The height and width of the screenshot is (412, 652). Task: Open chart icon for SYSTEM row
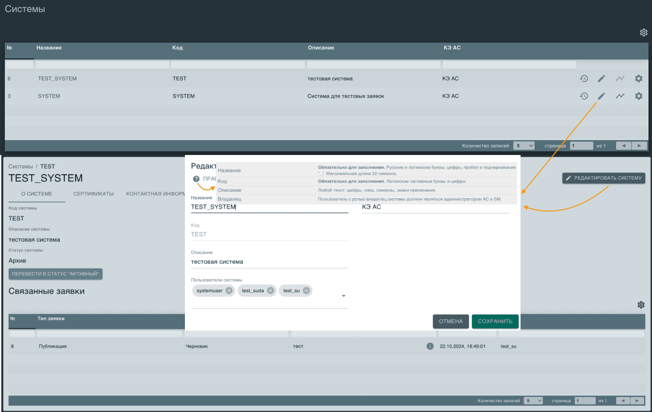[620, 96]
